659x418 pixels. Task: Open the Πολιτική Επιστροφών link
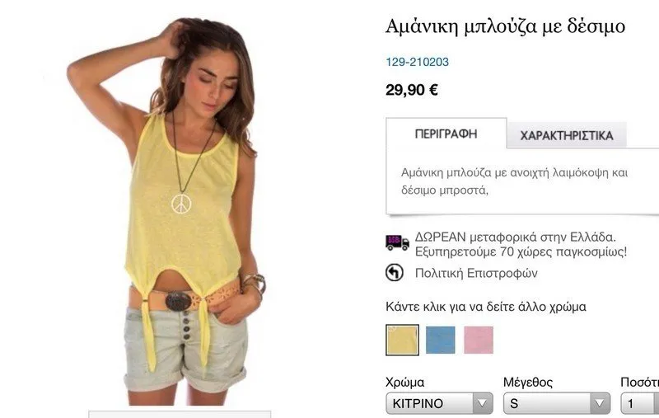(x=476, y=274)
